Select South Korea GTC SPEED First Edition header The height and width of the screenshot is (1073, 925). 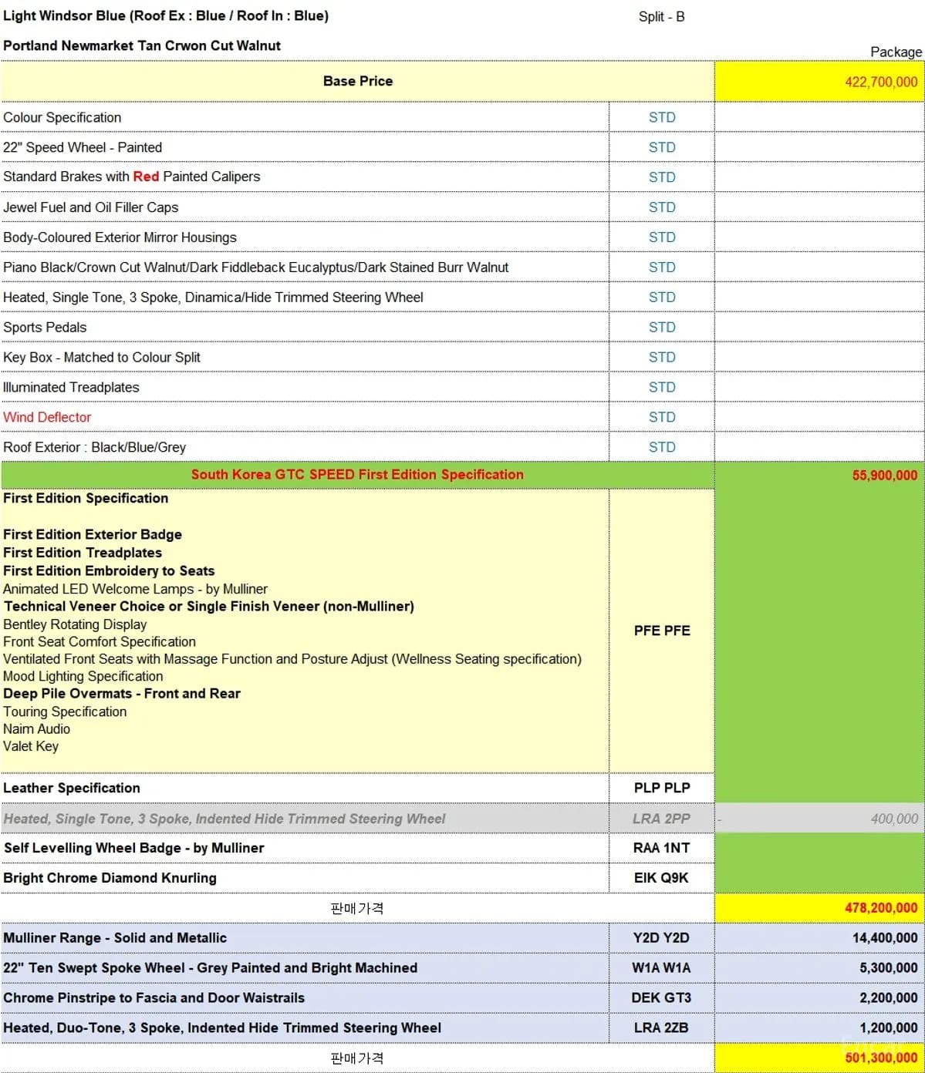(x=357, y=475)
